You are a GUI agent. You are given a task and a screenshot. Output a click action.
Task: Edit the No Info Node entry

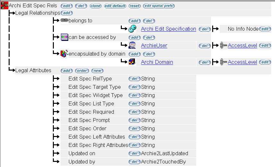point(265,29)
